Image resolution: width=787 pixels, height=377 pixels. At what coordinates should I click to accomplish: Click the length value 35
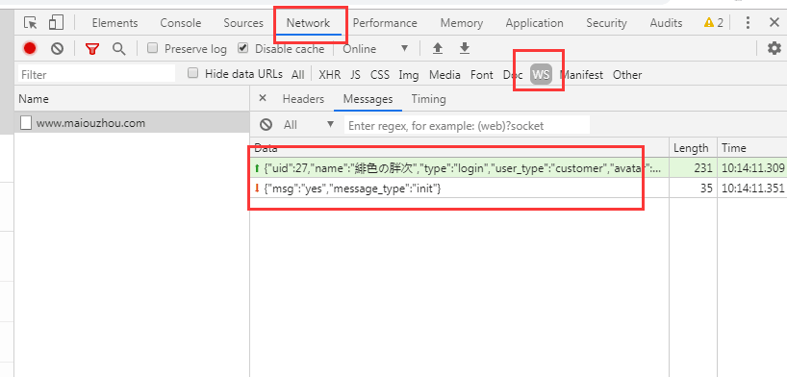click(707, 188)
